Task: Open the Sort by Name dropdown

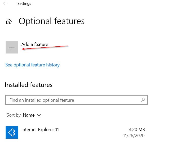Action: click(x=24, y=115)
